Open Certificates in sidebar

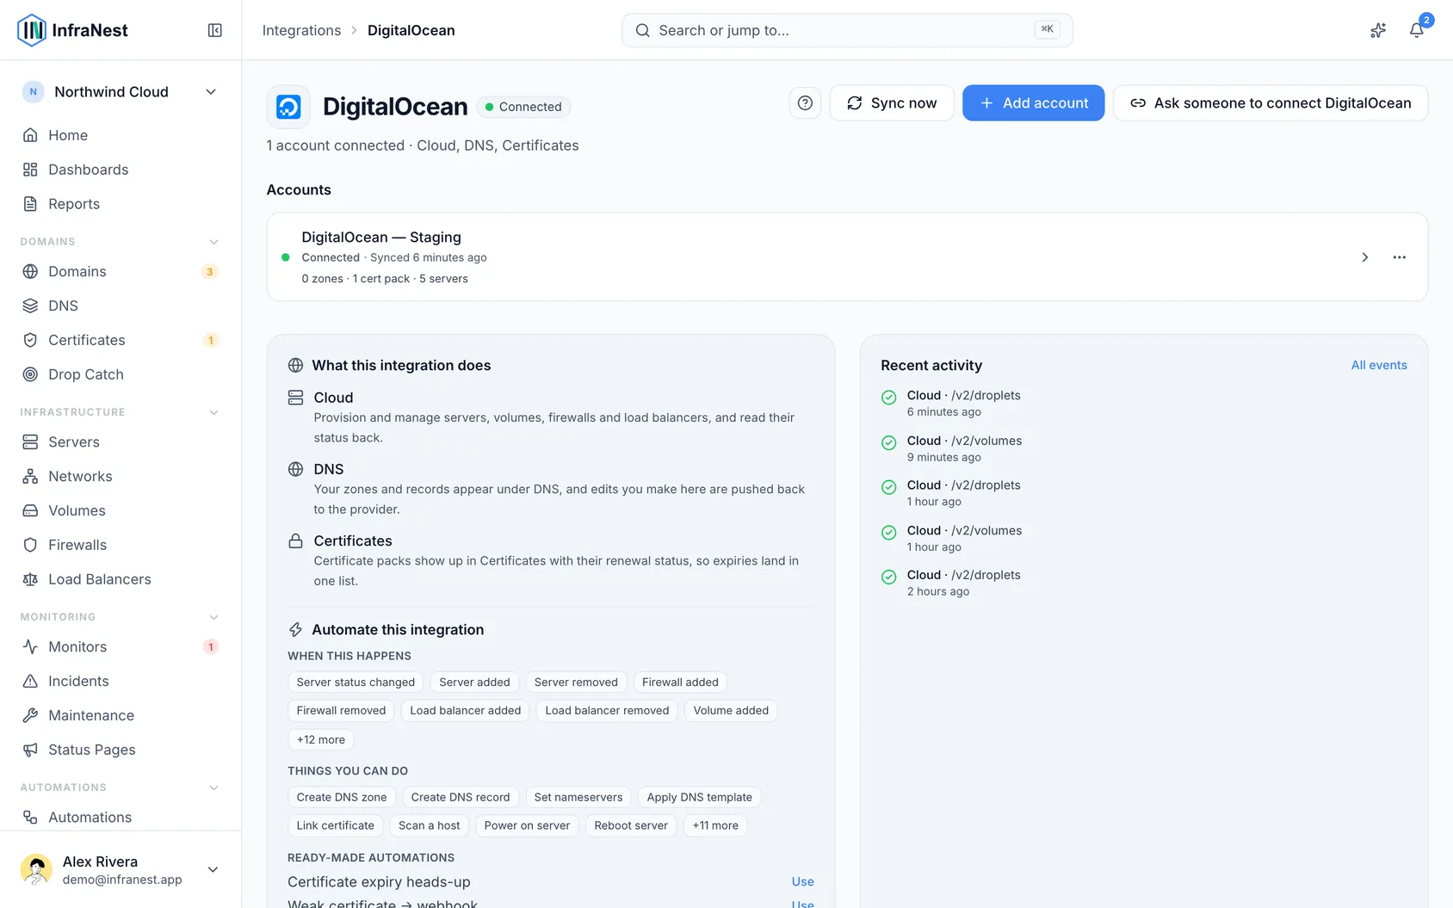pyautogui.click(x=121, y=340)
